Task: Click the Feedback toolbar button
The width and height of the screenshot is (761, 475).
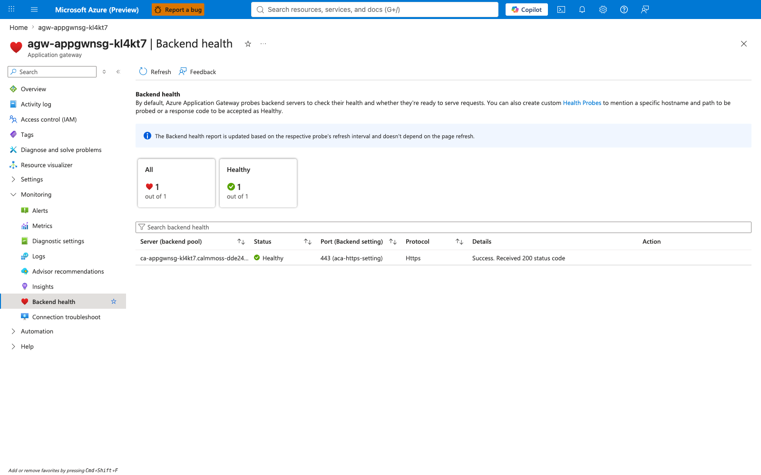Action: coord(197,72)
